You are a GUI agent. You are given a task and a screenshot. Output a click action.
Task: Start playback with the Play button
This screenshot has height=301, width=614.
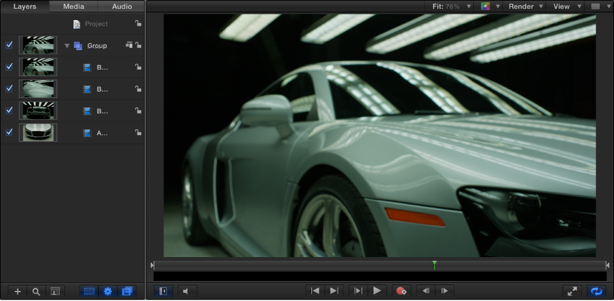coord(377,291)
